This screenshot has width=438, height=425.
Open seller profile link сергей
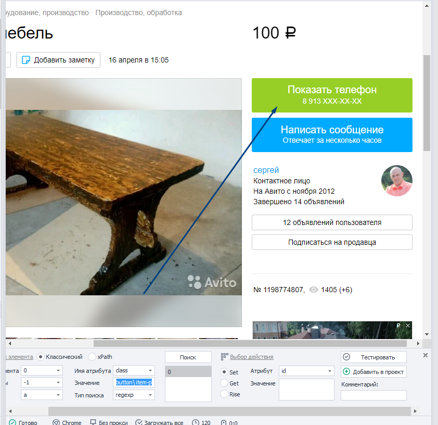tap(266, 170)
